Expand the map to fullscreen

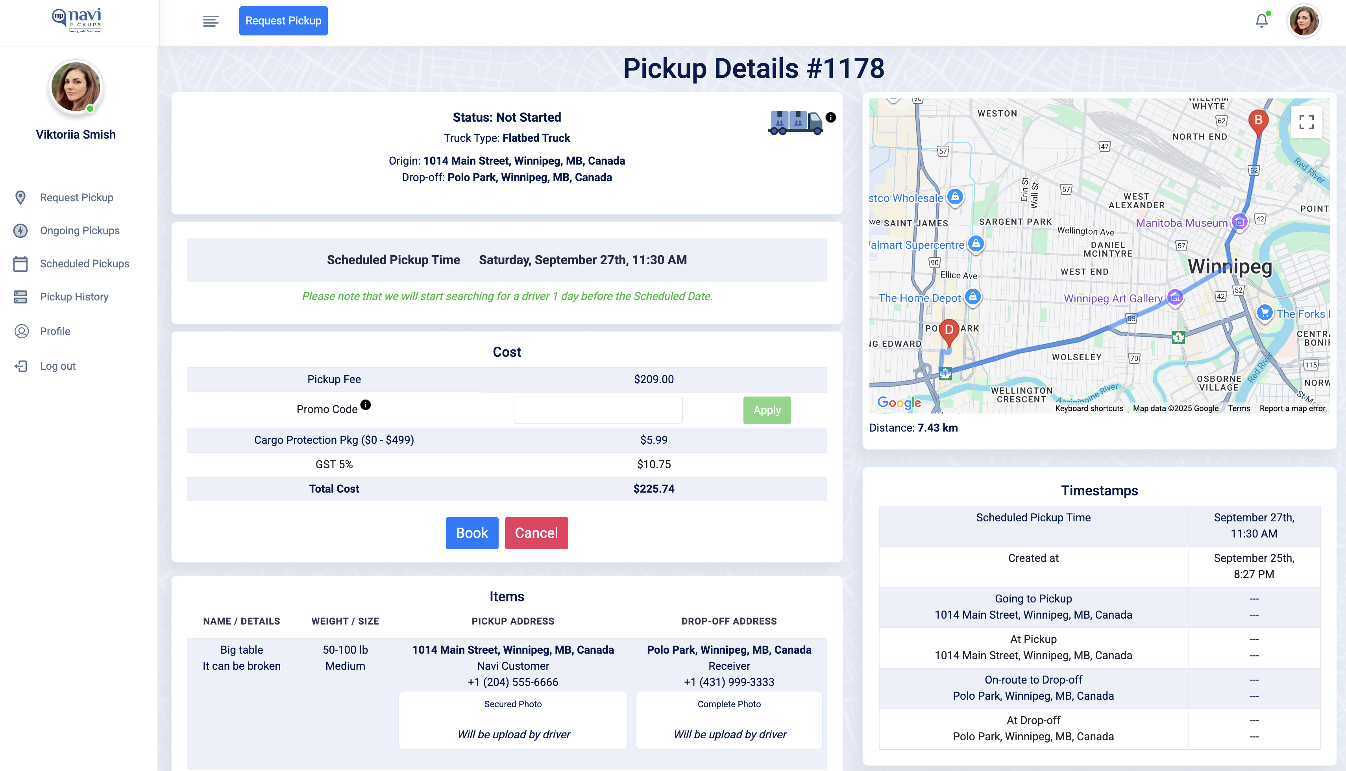(x=1306, y=122)
